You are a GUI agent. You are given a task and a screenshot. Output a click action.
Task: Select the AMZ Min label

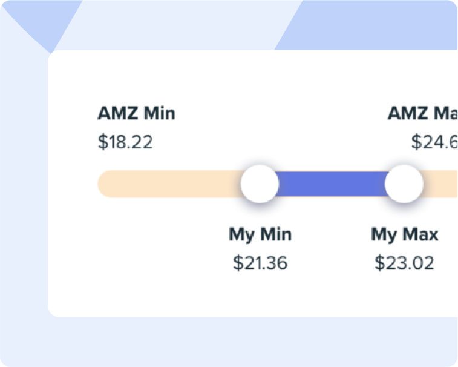click(136, 113)
